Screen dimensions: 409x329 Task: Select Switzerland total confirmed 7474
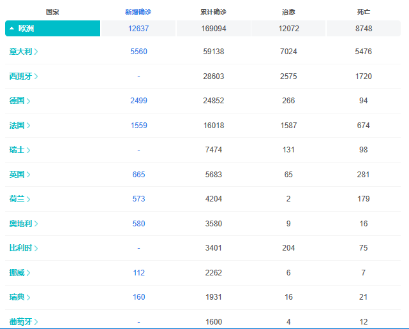point(214,150)
